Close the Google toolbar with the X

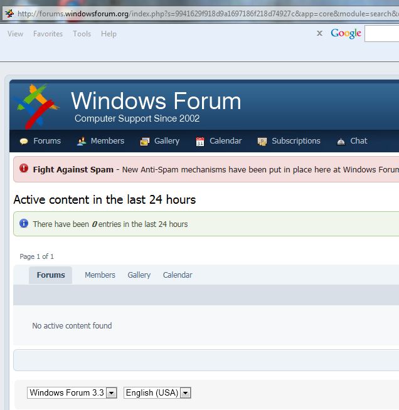tap(319, 33)
